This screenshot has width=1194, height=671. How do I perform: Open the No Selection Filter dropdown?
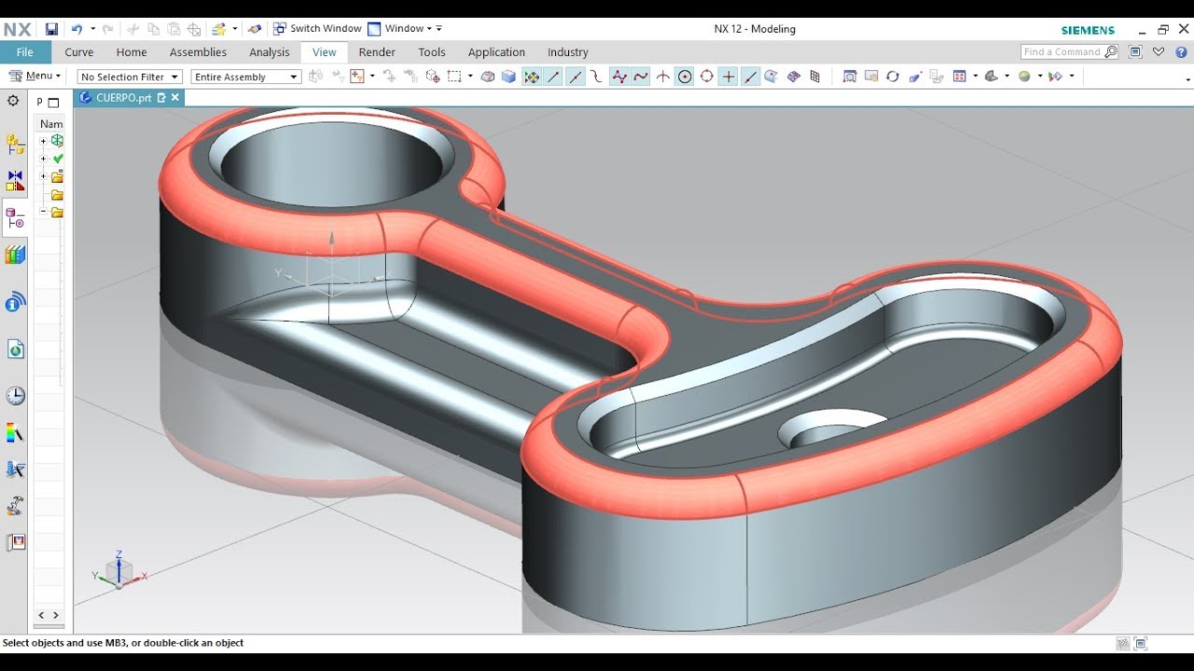(130, 76)
